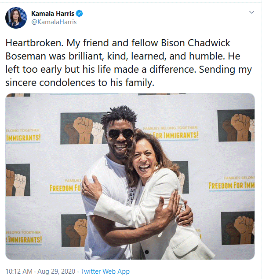Click the FREEDOM FOR IMM text at photo's right edge
Image resolution: width=262 pixels, height=279 pixels.
(232, 186)
